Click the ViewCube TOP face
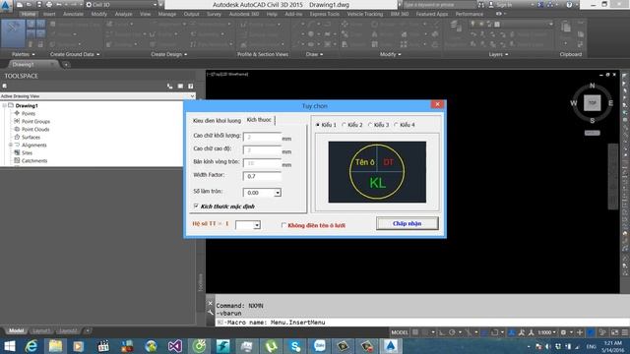The image size is (630, 354). (x=593, y=102)
